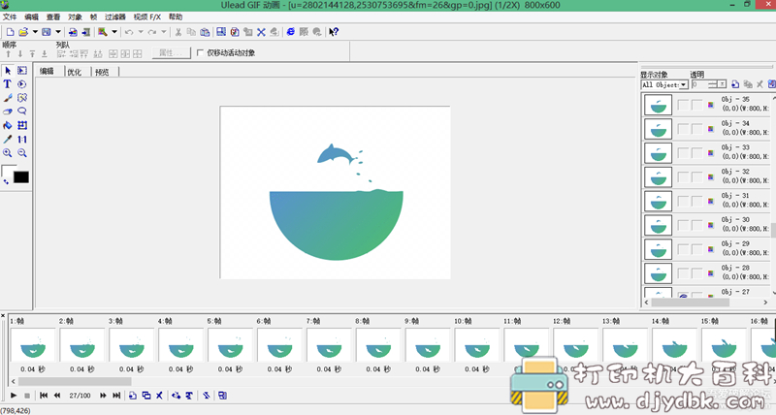The height and width of the screenshot is (415, 776).
Task: Select the Magic Wand selection tool
Action: (x=22, y=98)
